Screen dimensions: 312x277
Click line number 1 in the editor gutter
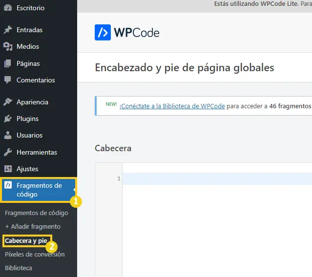click(119, 178)
